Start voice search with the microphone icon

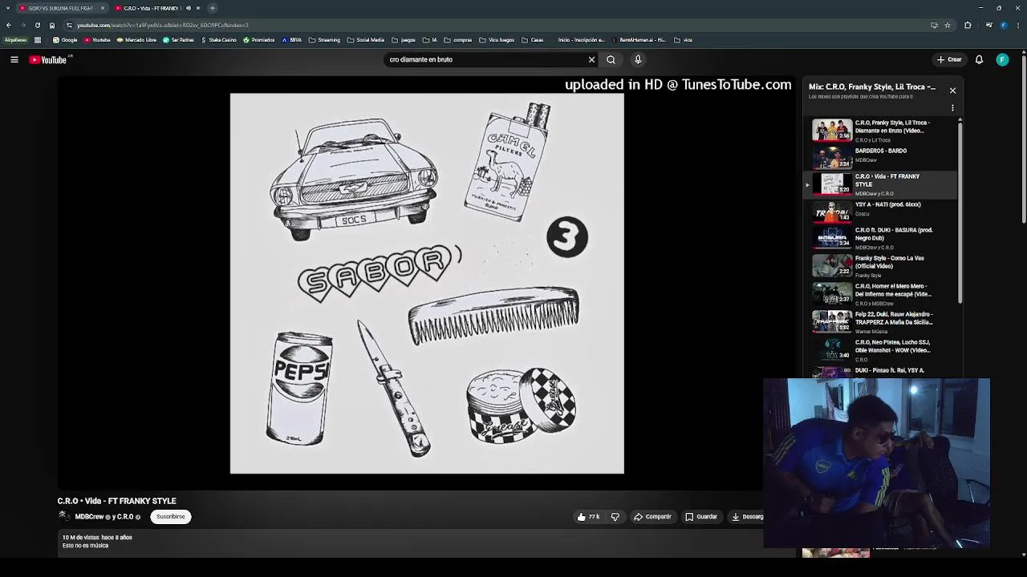point(638,59)
